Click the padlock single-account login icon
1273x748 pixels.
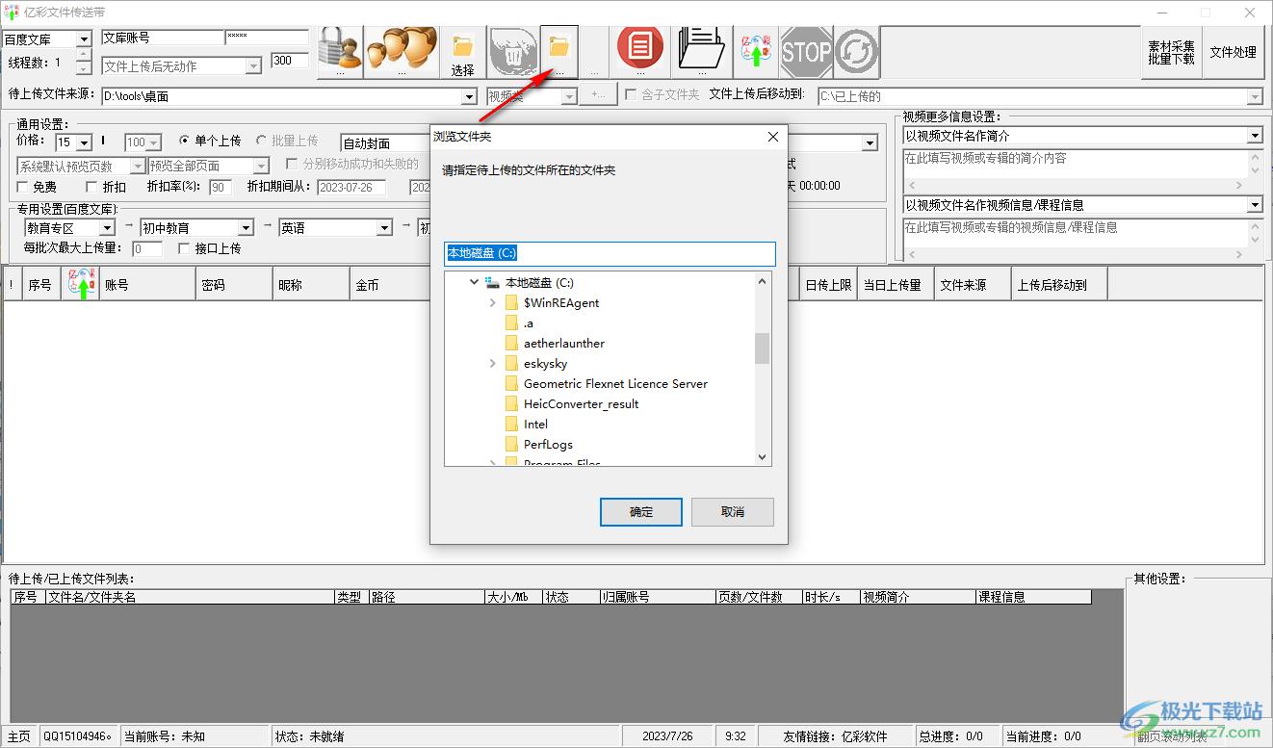click(339, 50)
